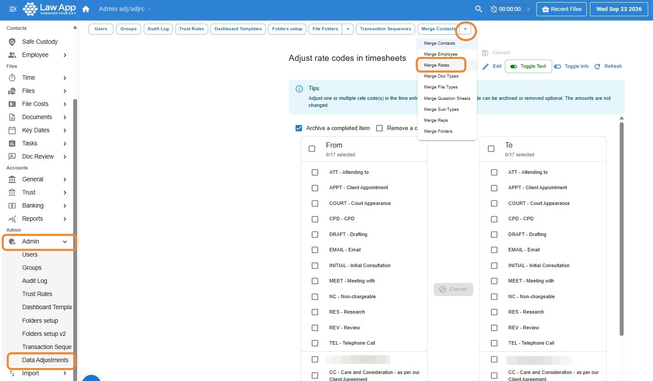Tick the To select-all checkbox
The height and width of the screenshot is (381, 653).
tap(491, 149)
